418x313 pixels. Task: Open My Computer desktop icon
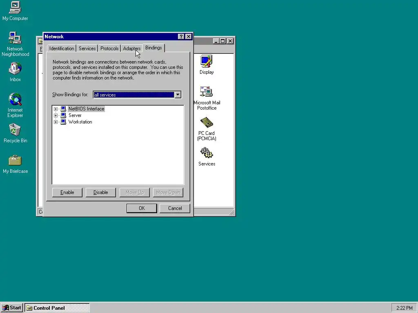click(15, 11)
